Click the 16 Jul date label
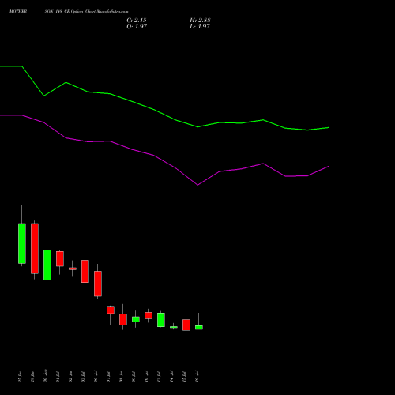This screenshot has height=395, width=395. click(x=197, y=376)
